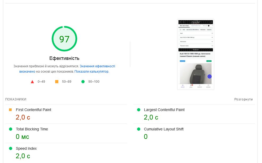The width and height of the screenshot is (262, 163).
Task: Click the orange square 50–89 legend icon
Action: coord(57,82)
